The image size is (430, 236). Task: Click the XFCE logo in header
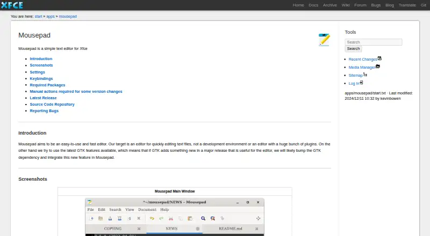pos(12,5)
